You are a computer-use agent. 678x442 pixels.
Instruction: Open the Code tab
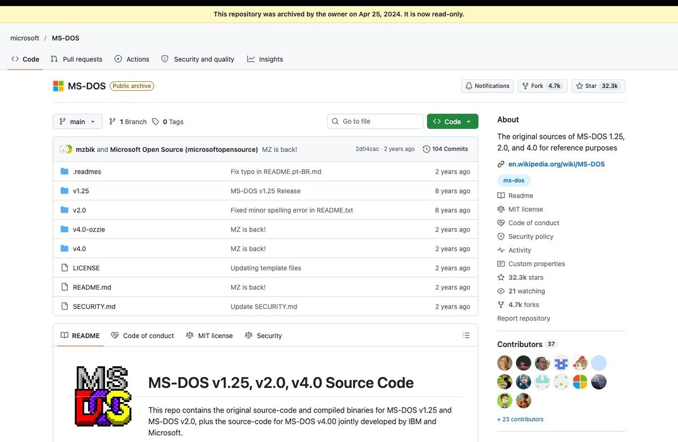[25, 59]
